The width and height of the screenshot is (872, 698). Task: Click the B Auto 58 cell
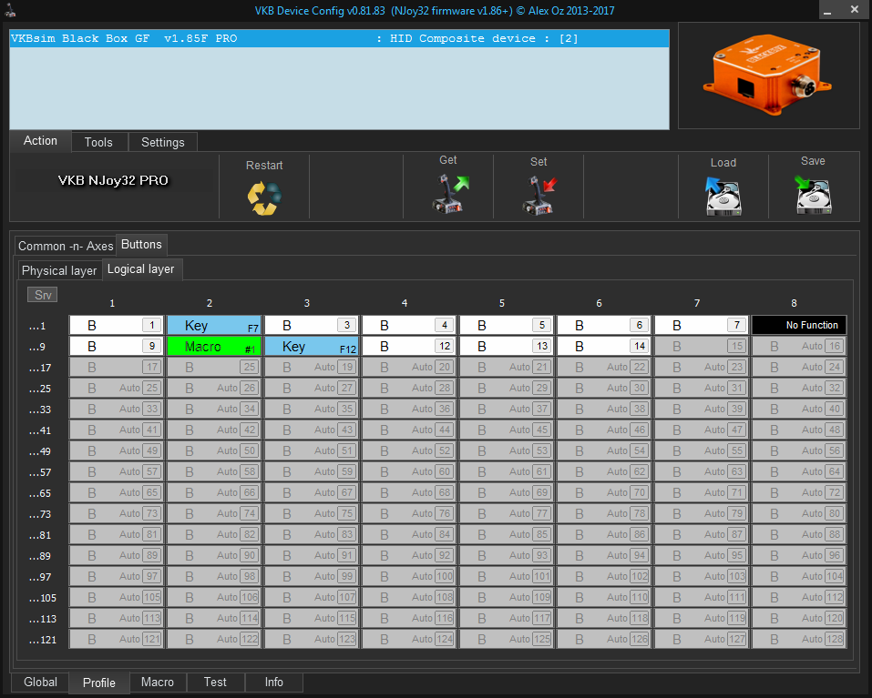tap(213, 472)
